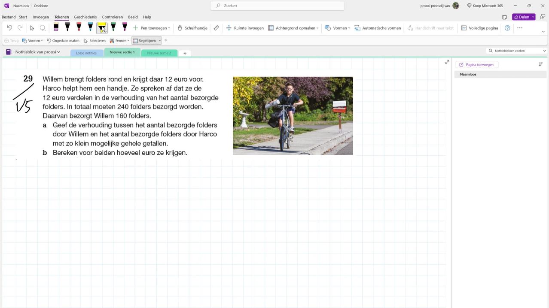
Task: Click the purple notebook icon
Action: [9, 52]
